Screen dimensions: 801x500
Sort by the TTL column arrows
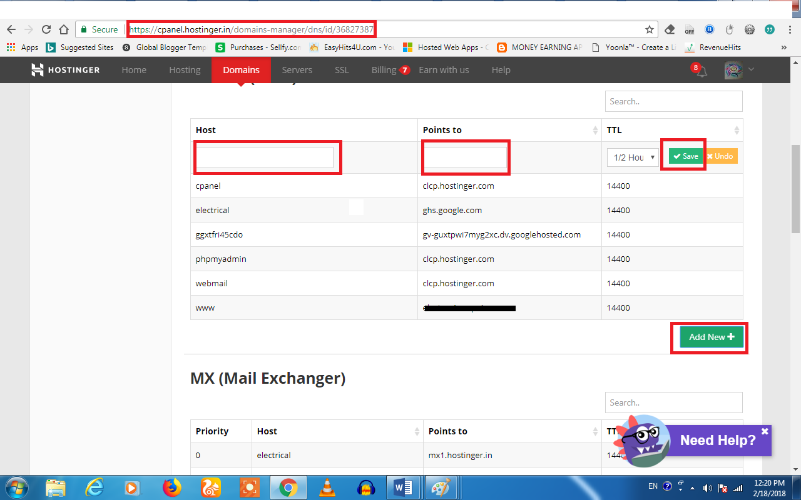(x=737, y=130)
